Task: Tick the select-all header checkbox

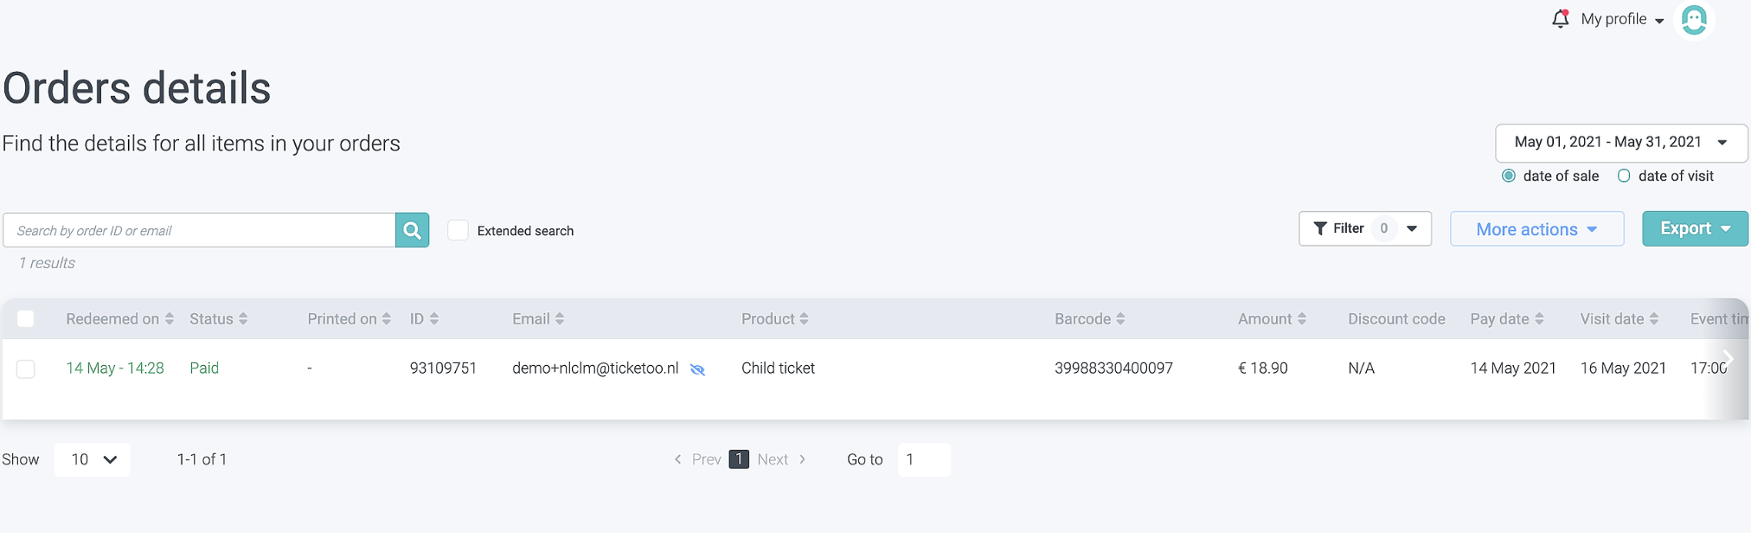Action: point(26,319)
